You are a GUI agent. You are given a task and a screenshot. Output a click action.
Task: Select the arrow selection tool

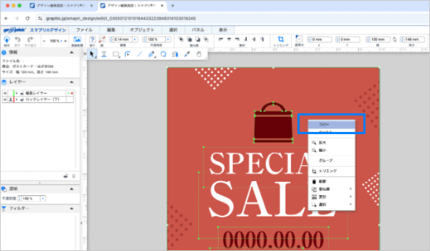click(x=92, y=54)
